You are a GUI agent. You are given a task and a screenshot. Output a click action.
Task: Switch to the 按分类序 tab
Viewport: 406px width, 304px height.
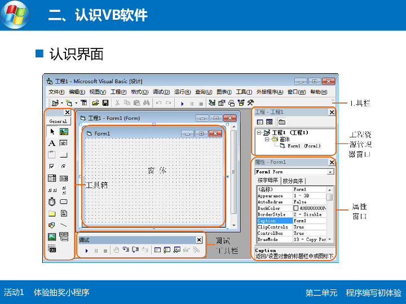coord(293,181)
